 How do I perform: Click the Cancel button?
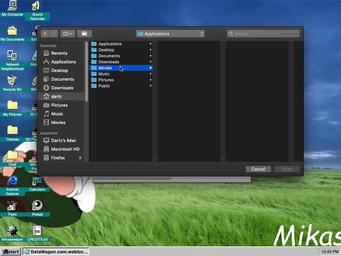tap(258, 169)
